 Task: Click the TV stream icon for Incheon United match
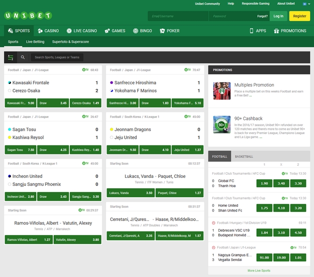[85, 163]
